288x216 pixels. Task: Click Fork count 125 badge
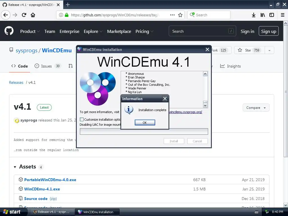(x=223, y=50)
